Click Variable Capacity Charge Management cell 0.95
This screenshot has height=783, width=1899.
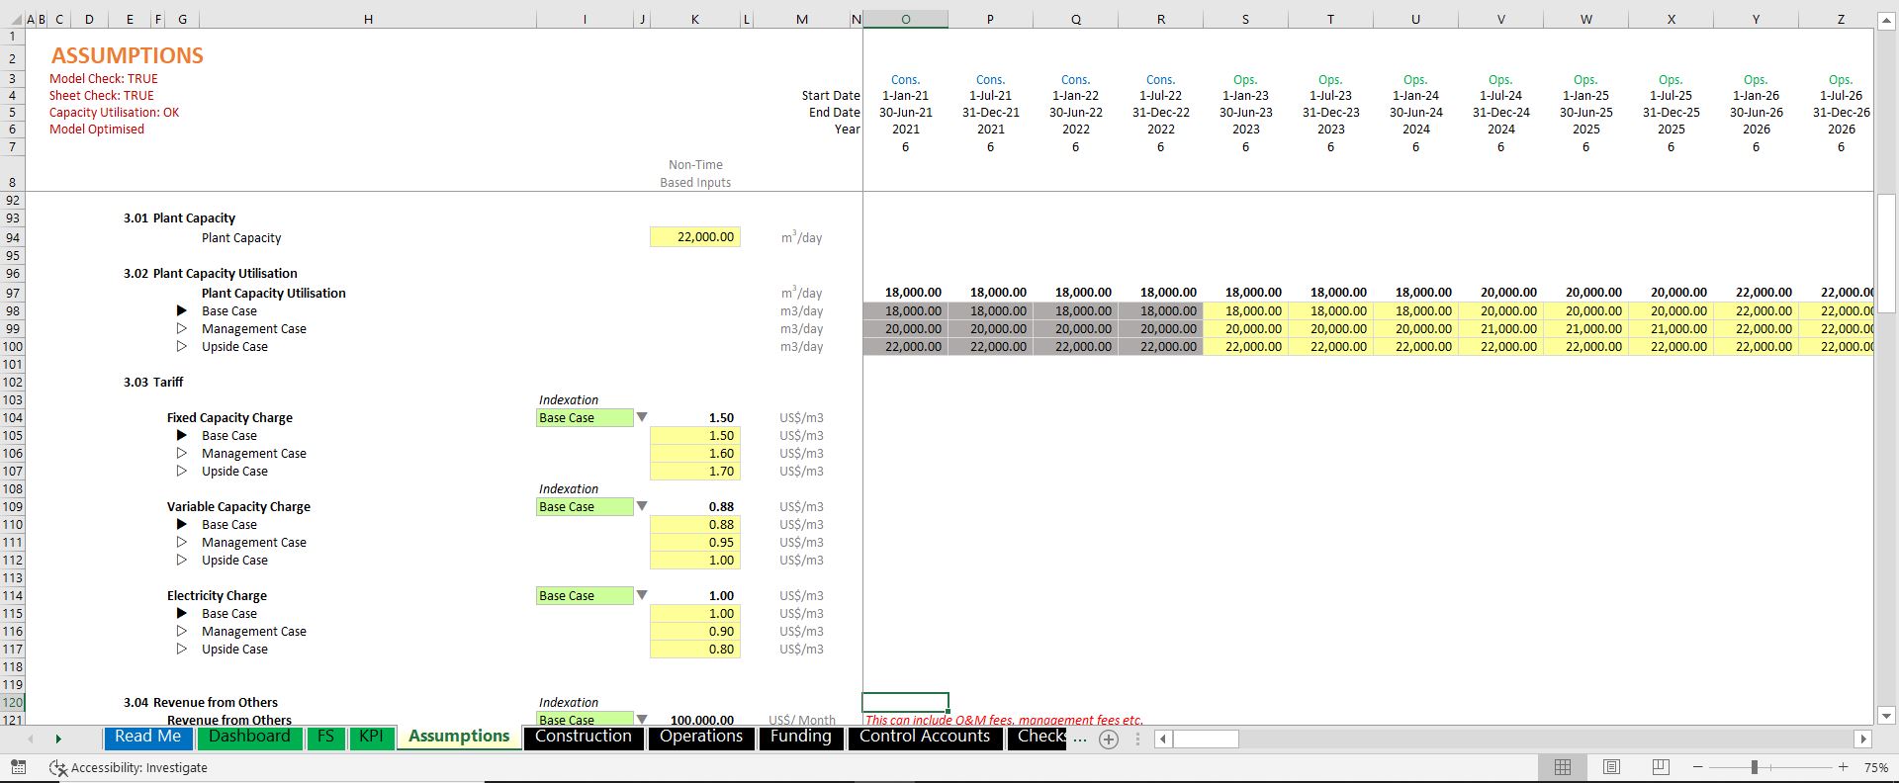coord(695,542)
